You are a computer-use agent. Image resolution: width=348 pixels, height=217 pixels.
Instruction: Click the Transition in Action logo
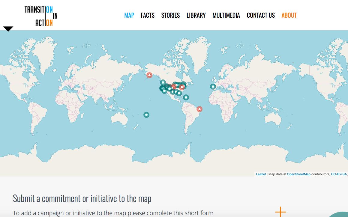41,16
